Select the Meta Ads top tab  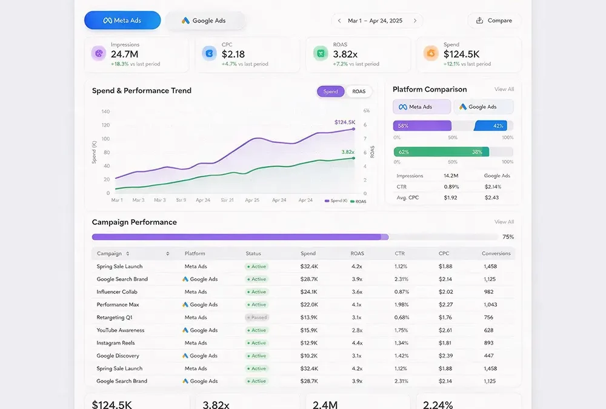click(x=122, y=21)
